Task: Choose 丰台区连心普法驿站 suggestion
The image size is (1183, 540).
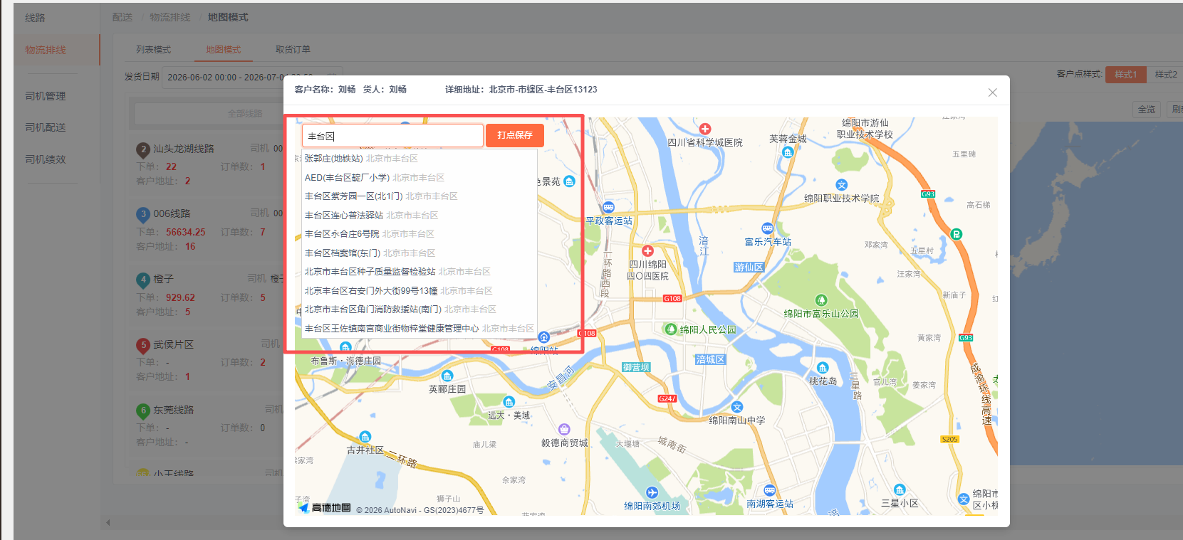Action: [419, 215]
